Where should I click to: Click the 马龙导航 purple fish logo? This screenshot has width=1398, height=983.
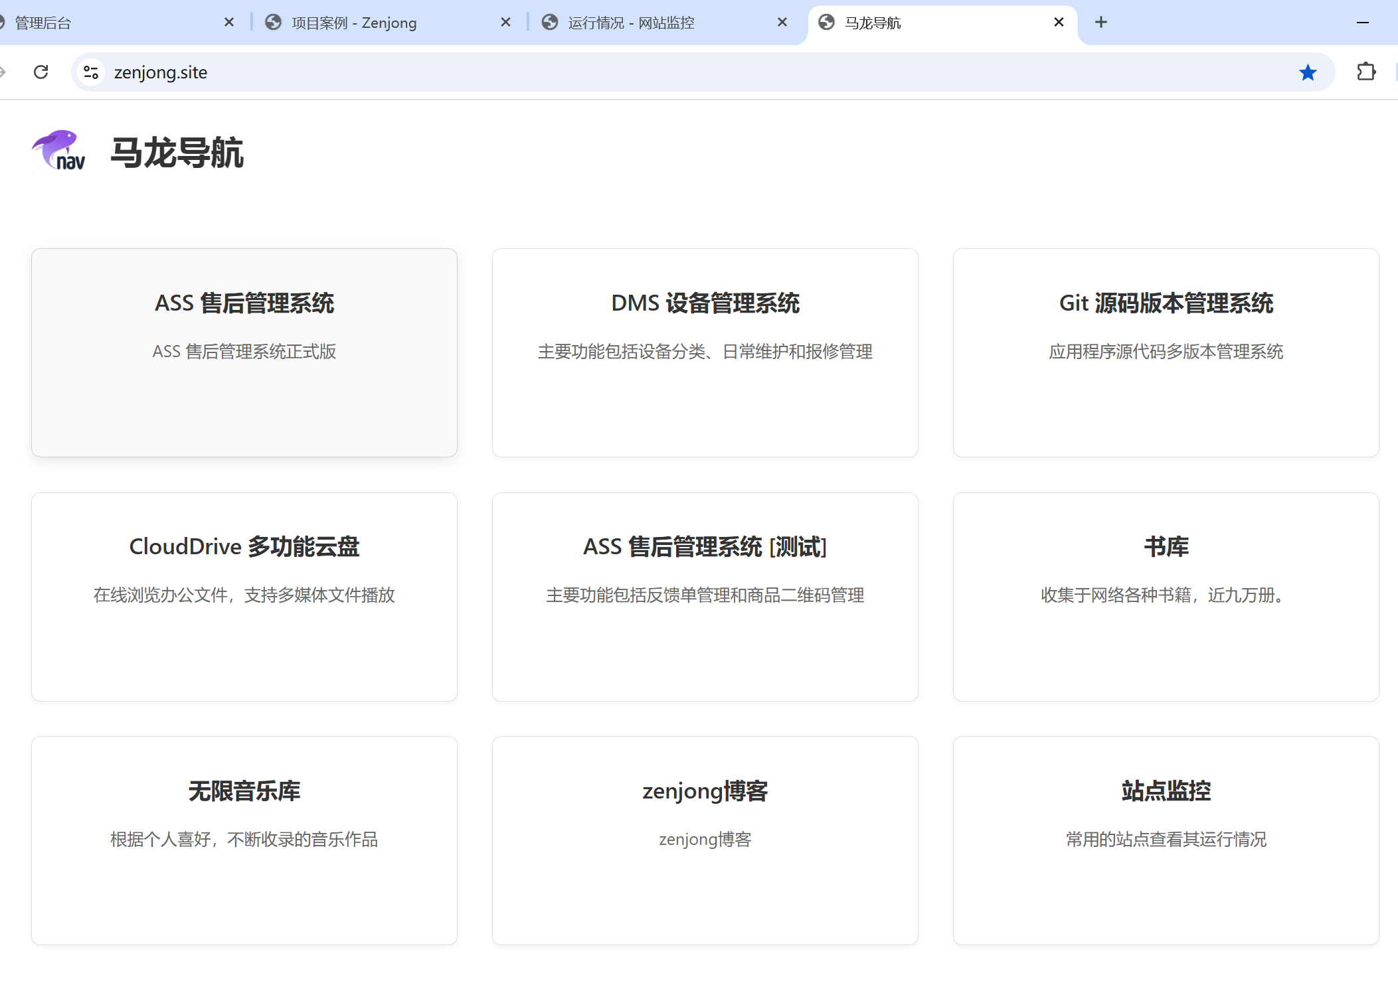[x=58, y=151]
